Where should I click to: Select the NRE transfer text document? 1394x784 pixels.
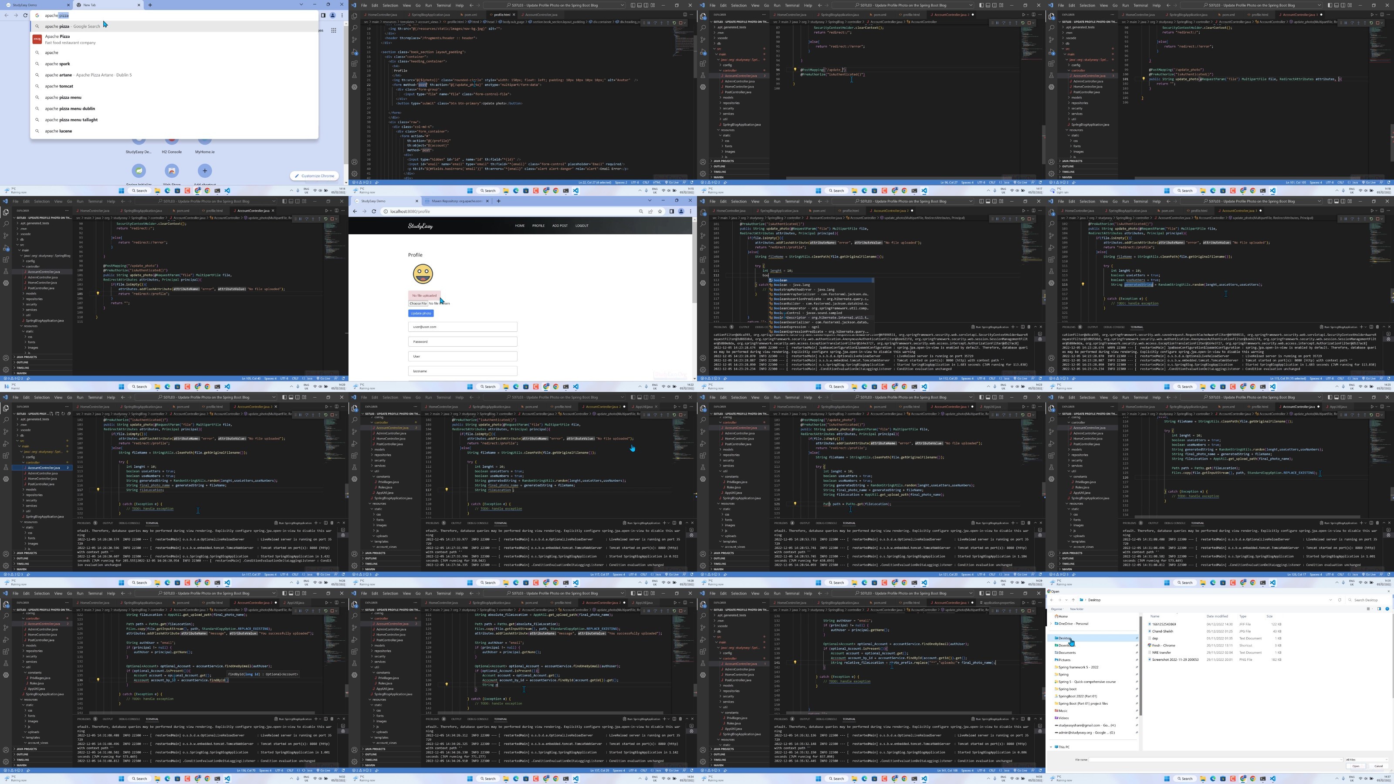point(1161,652)
